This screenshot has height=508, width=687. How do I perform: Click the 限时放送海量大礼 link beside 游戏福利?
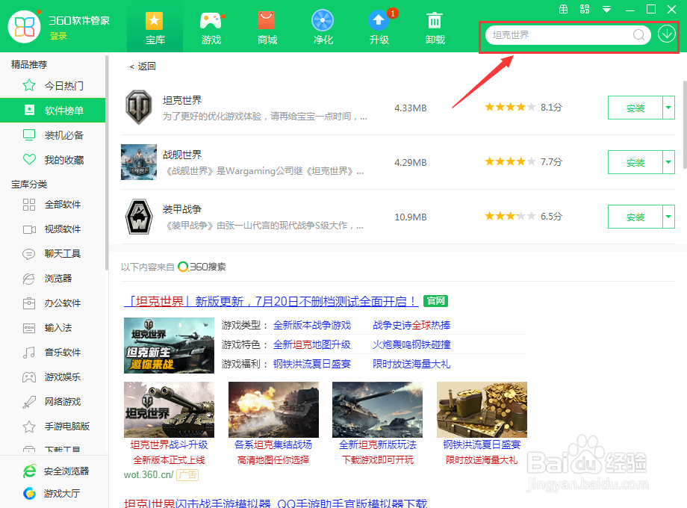[x=411, y=364]
